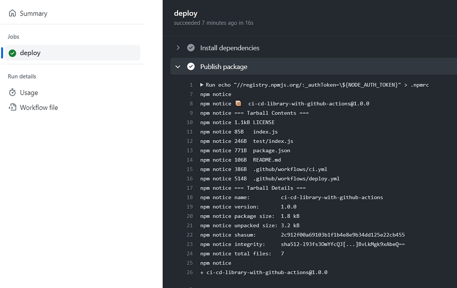The height and width of the screenshot is (288, 457).
Task: Open the Summary page
Action: click(x=33, y=13)
